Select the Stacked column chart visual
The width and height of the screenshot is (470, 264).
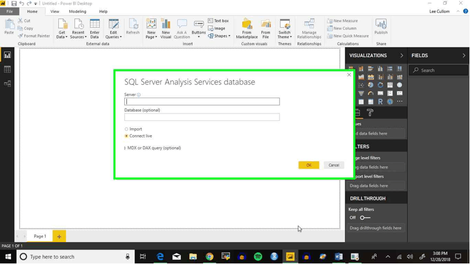361,69
